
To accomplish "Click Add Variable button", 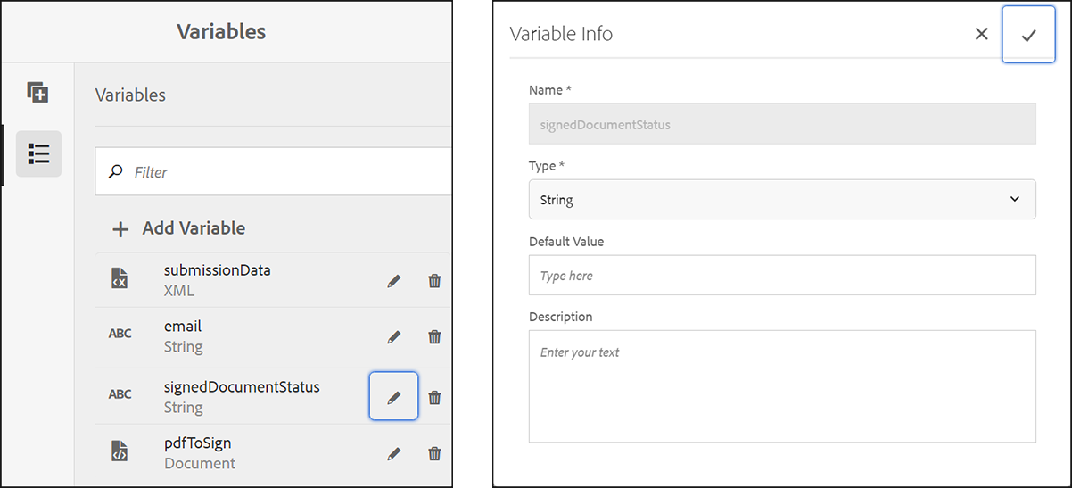I will [x=179, y=228].
